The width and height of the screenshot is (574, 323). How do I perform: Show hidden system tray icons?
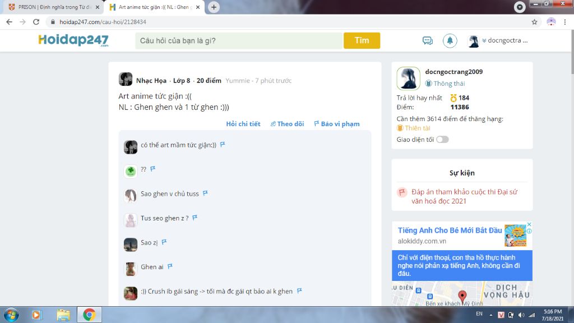click(491, 315)
